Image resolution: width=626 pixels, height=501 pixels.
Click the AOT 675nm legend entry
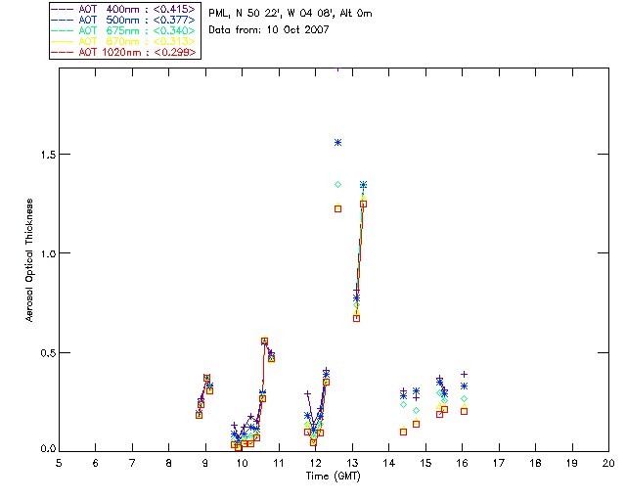coord(124,30)
